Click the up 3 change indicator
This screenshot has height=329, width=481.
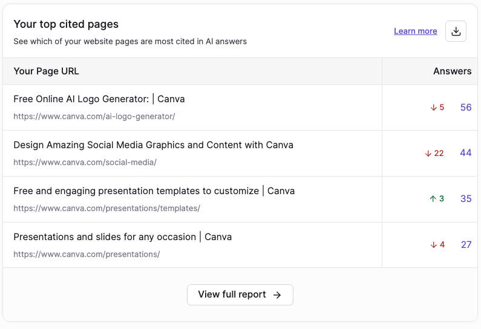tap(437, 199)
